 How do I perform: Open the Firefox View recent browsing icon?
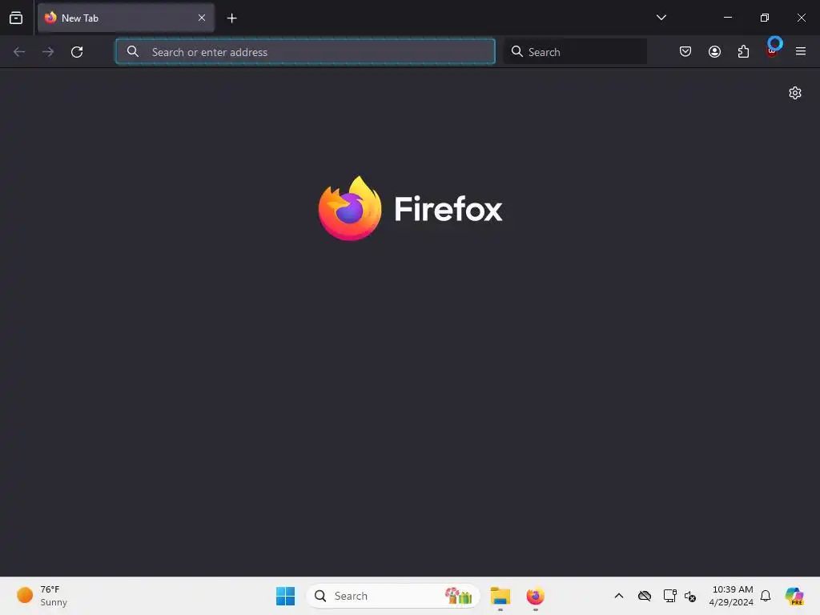click(16, 18)
